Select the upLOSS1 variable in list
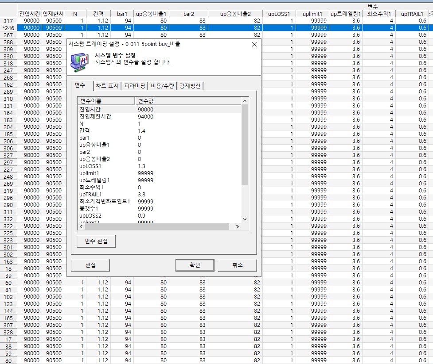The image size is (433, 364). click(x=91, y=166)
